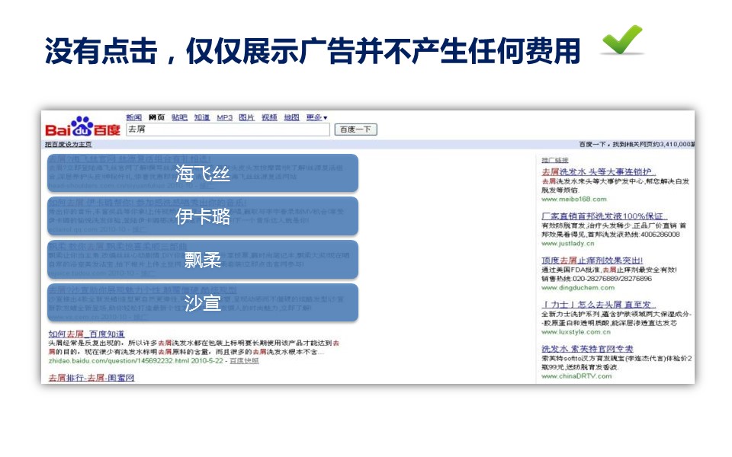Open the 厂家直销首邦洗发液 ad link
This screenshot has width=732, height=457.
coord(603,216)
